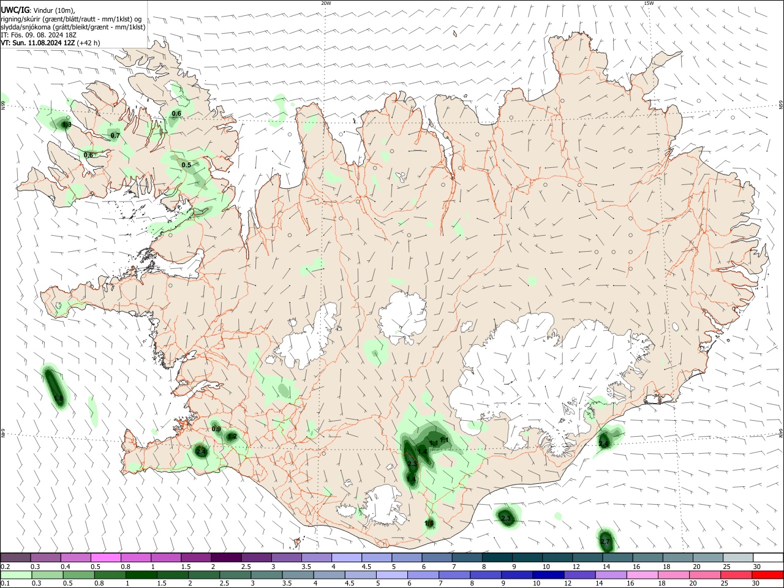The height and width of the screenshot is (588, 784).
Task: Click the inland 2.3 value in the dark green rain band
Action: click(412, 464)
